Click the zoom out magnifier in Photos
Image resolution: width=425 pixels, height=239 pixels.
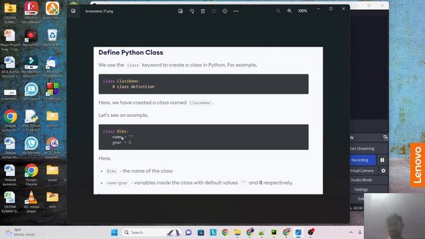point(278,11)
